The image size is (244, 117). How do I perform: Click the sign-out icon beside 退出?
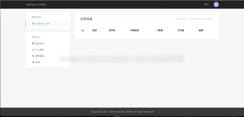click(33, 62)
